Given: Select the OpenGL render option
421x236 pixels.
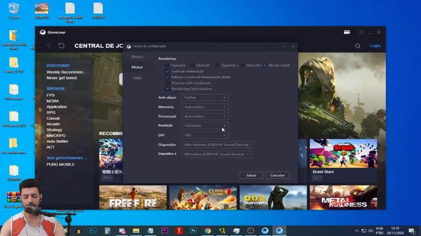Looking at the screenshot, I should [168, 66].
